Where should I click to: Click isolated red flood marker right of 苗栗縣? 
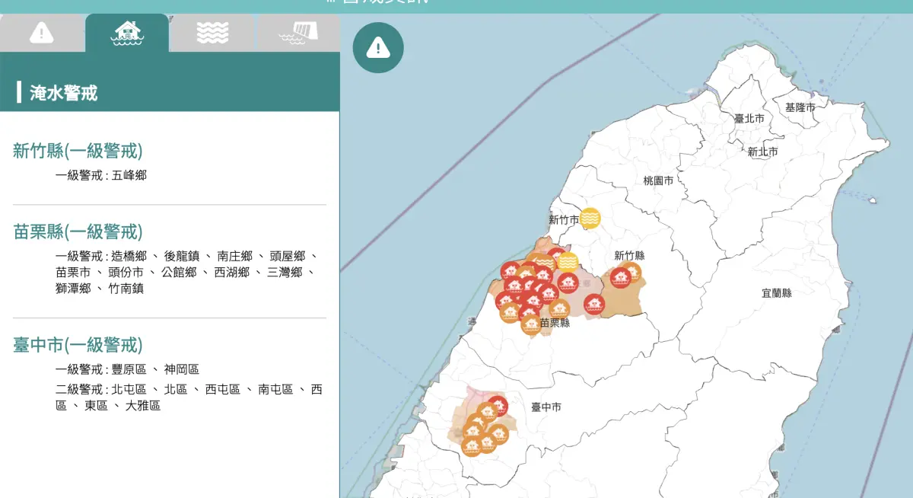pos(594,304)
